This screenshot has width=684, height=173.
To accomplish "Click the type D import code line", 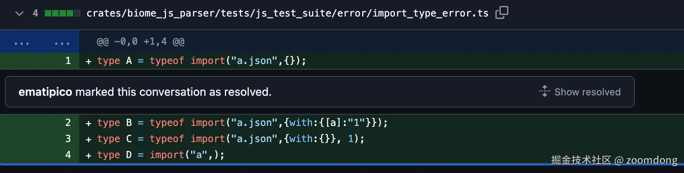I will [161, 155].
